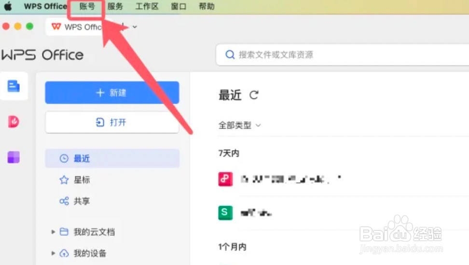Click the 打开 button
Image resolution: width=469 pixels, height=265 pixels.
coord(112,122)
